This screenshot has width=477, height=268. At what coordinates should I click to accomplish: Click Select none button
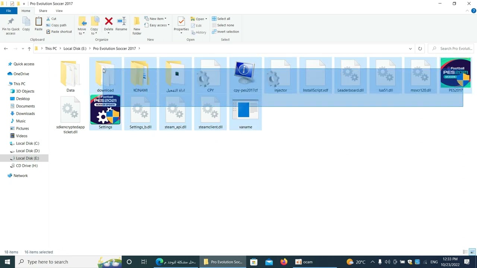coord(223,25)
